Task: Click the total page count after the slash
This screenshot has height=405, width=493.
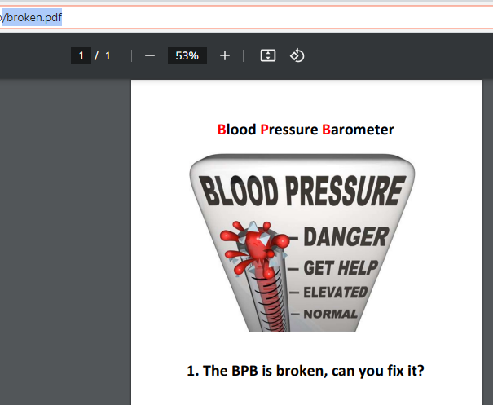Action: click(108, 55)
